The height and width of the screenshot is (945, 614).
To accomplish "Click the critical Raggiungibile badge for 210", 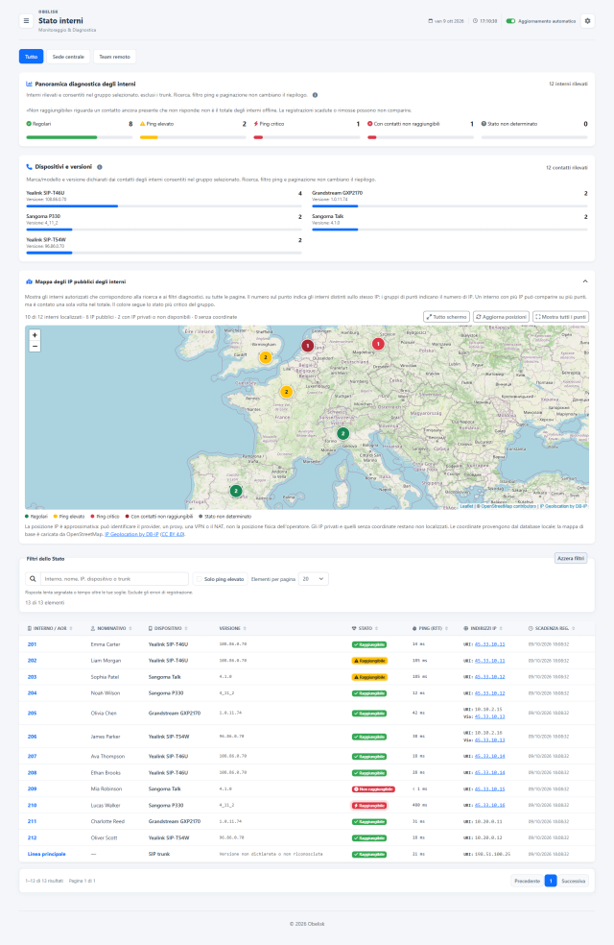I will point(369,805).
